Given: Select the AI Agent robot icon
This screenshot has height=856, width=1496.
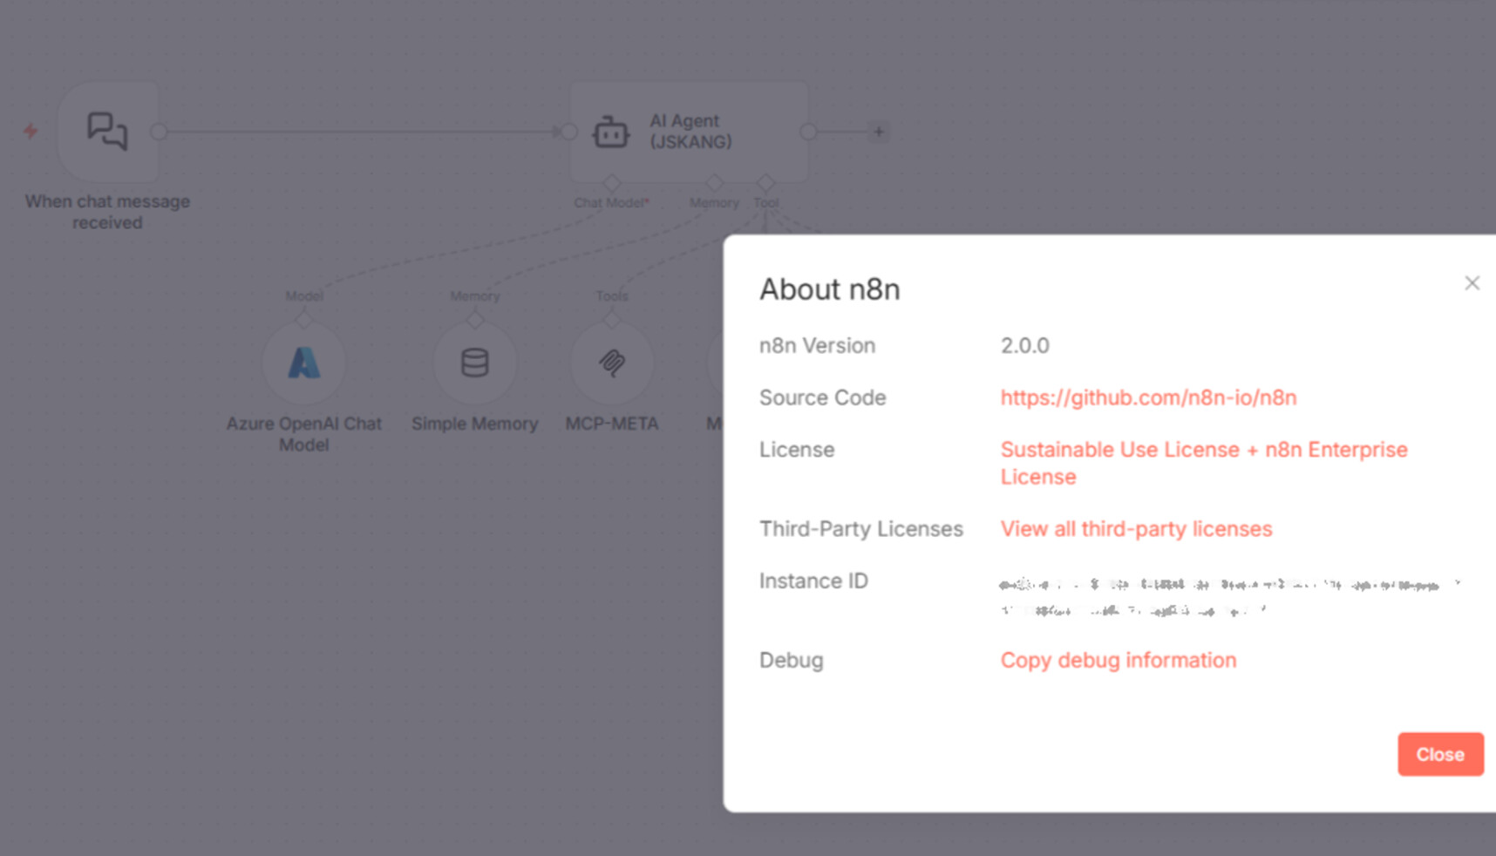Looking at the screenshot, I should coord(610,132).
